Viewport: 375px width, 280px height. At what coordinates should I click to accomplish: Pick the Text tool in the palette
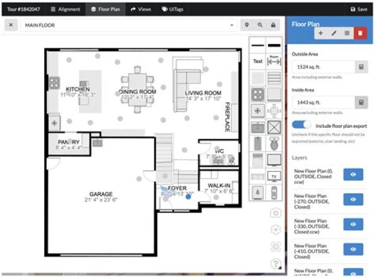click(x=258, y=61)
